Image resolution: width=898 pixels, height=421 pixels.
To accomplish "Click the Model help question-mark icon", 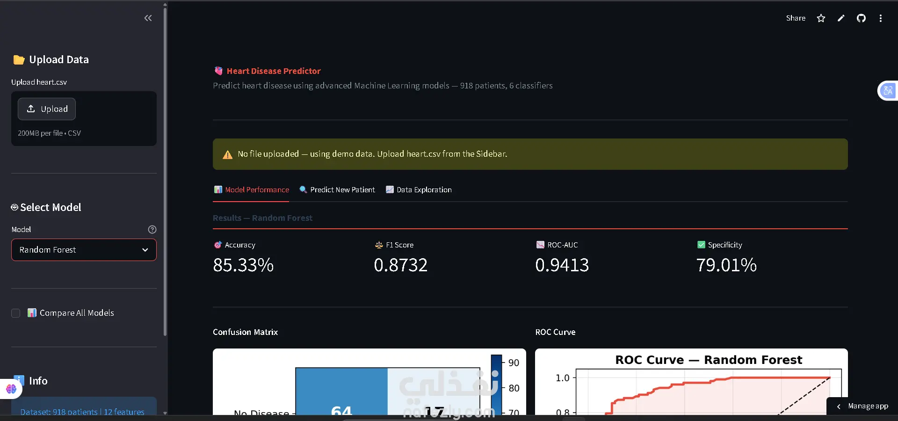I will point(152,229).
